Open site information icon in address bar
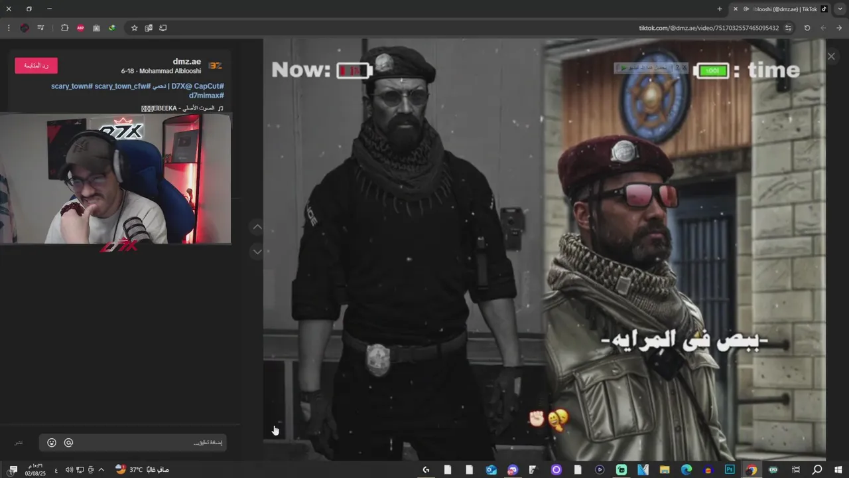This screenshot has width=849, height=478. 788,28
